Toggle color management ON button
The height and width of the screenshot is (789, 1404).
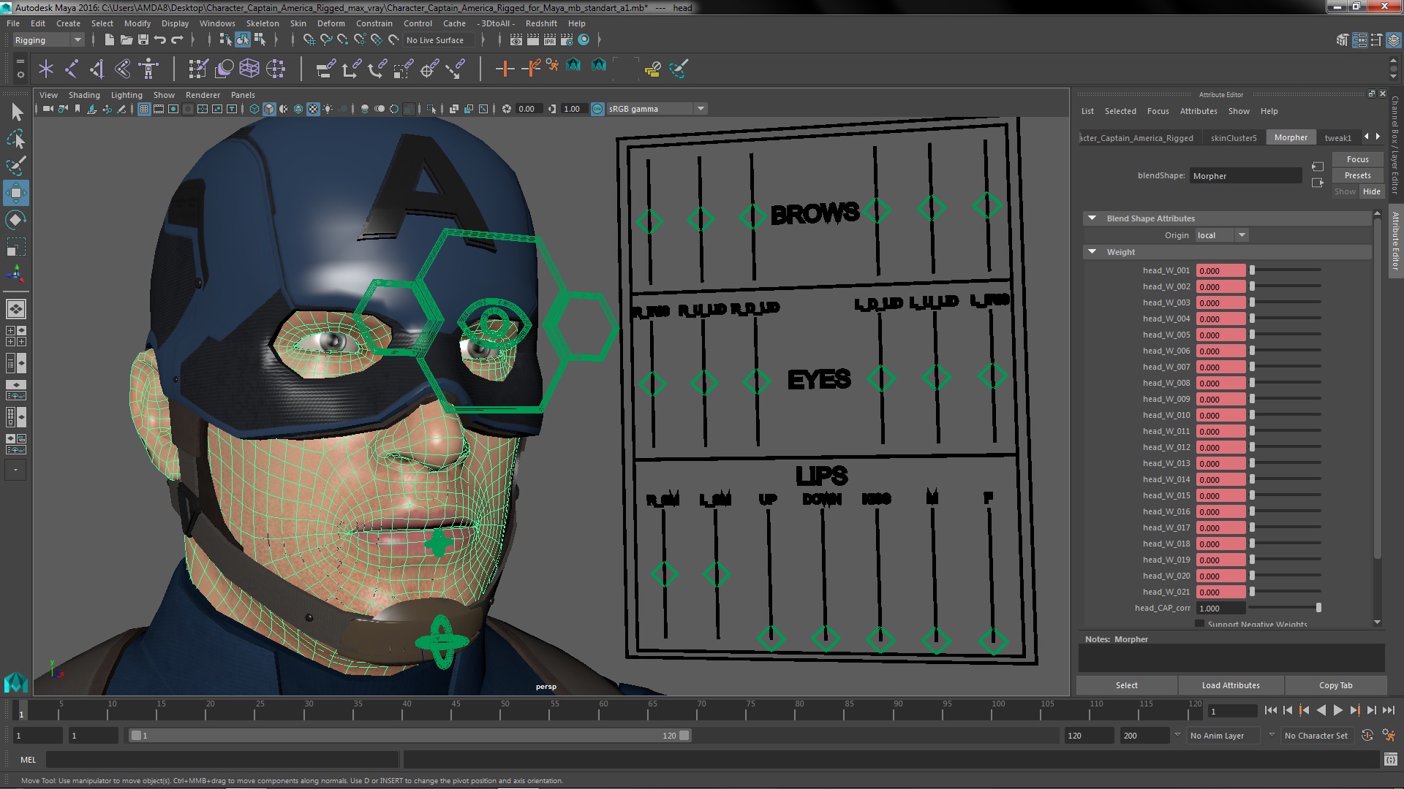click(x=597, y=109)
